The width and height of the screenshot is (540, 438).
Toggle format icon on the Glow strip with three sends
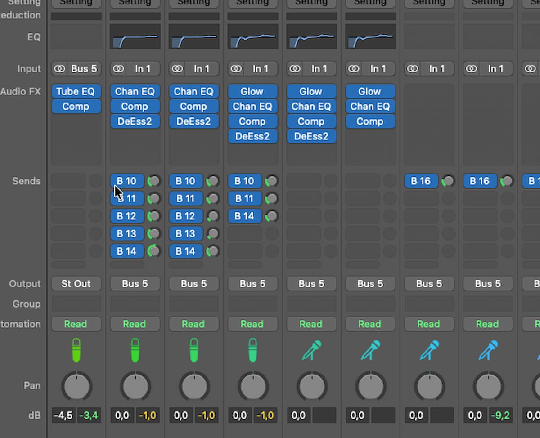click(236, 69)
